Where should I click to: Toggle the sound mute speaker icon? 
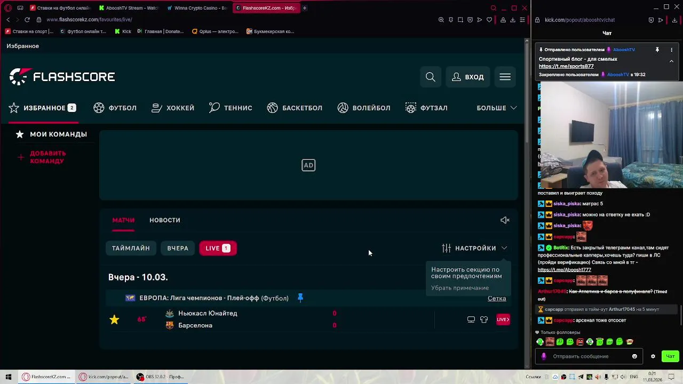(x=505, y=220)
